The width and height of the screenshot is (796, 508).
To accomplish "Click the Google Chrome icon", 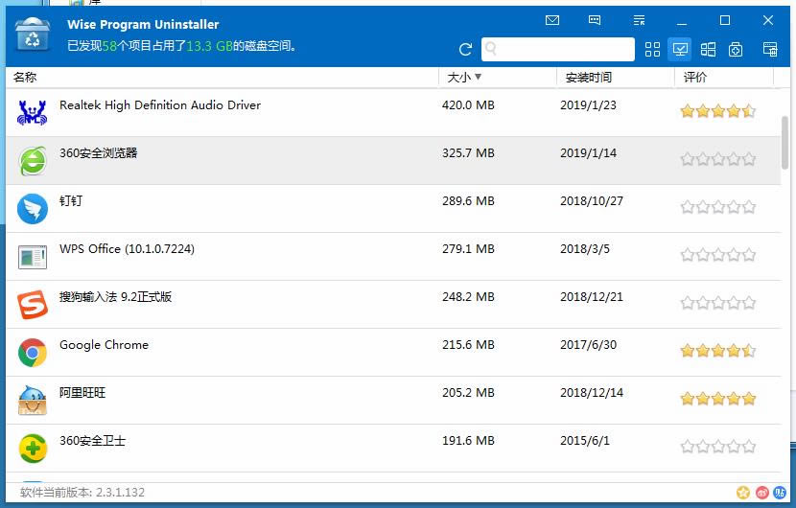I will (33, 352).
